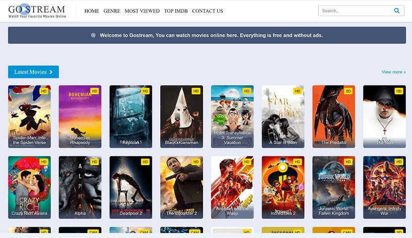
Task: Open The Predator movie poster
Action: tap(334, 117)
